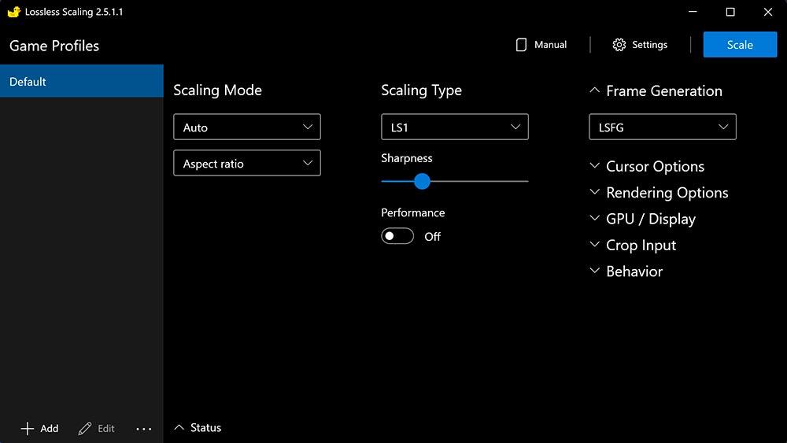Viewport: 787px width, 443px height.
Task: Open the LS1 scaling type dropdown
Action: click(x=454, y=127)
